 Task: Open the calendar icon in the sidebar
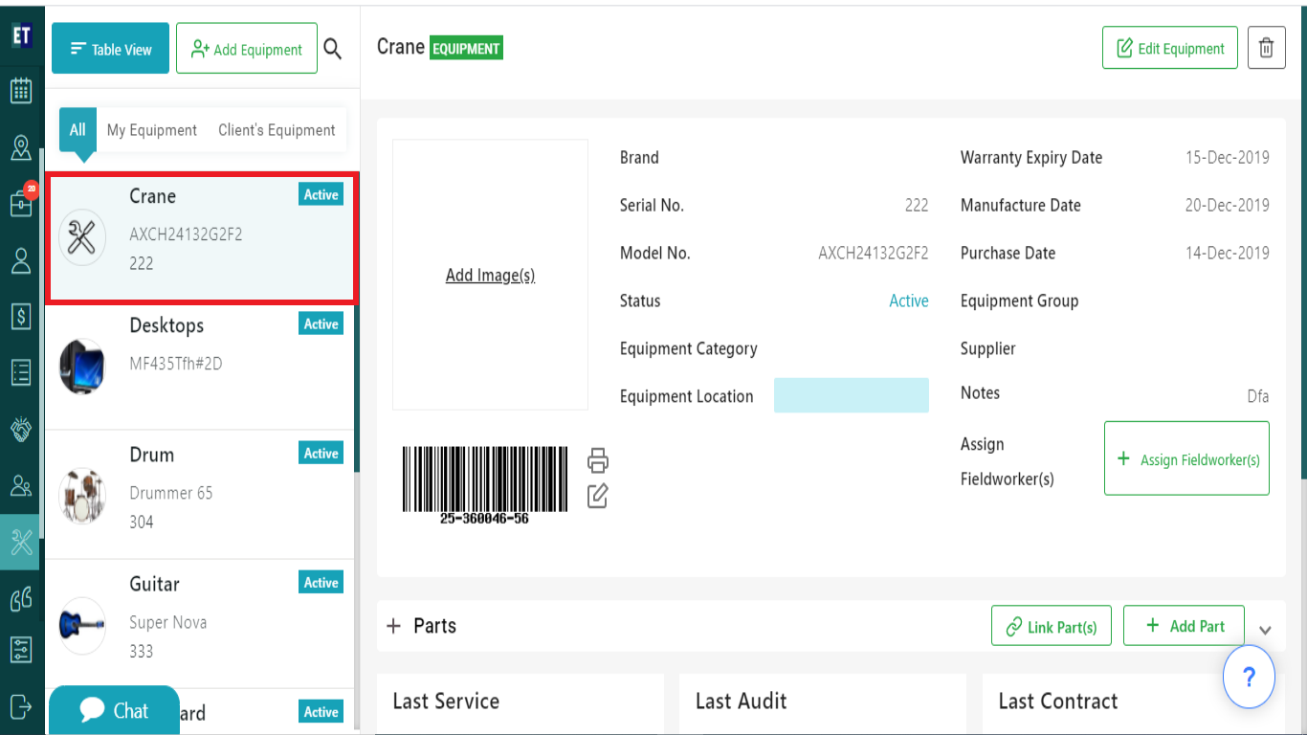pos(21,91)
